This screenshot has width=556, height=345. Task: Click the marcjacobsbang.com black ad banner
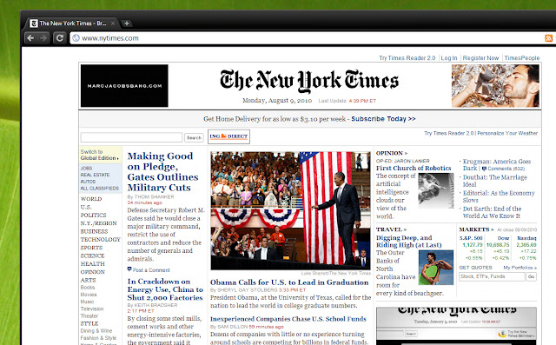point(124,86)
